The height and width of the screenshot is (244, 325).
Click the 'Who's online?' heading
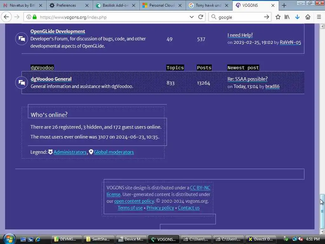point(49,115)
